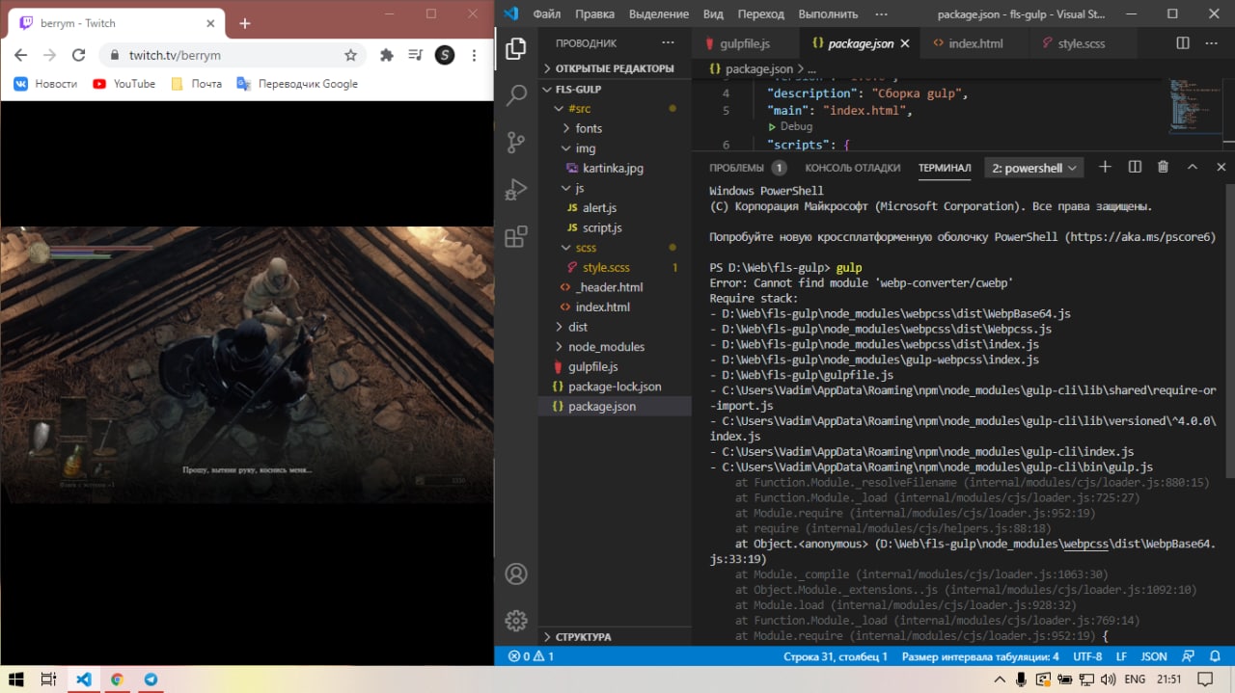This screenshot has width=1235, height=693.
Task: Open the Выделение menu
Action: click(659, 13)
